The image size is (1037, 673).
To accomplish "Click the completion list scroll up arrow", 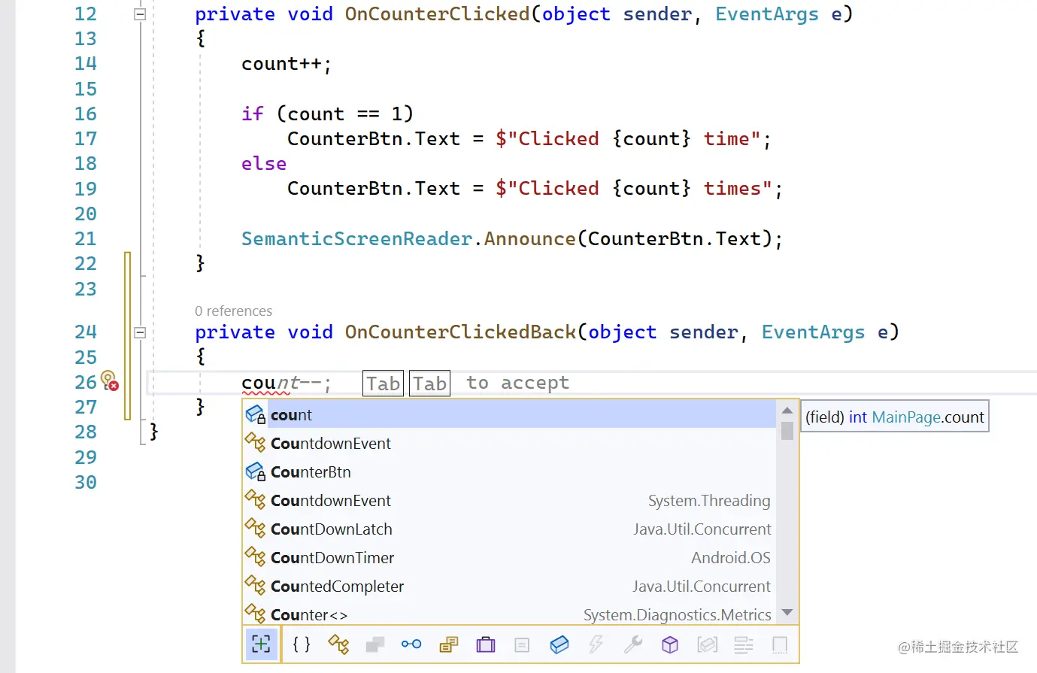I will 787,411.
